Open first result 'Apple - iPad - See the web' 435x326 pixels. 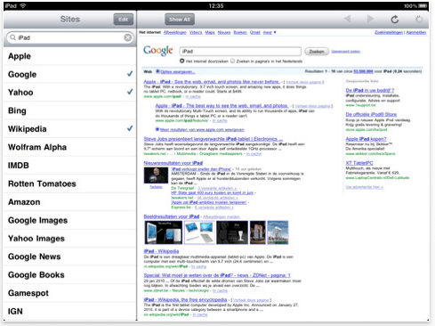point(212,82)
